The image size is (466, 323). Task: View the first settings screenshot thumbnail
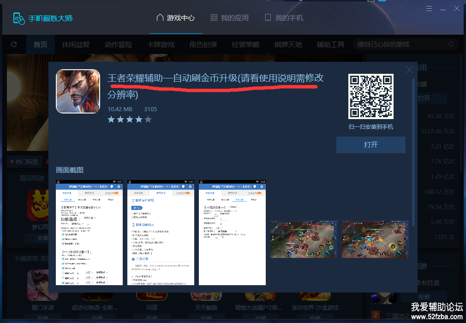pos(89,233)
